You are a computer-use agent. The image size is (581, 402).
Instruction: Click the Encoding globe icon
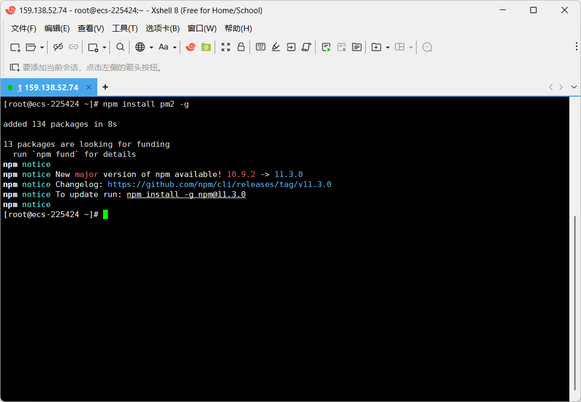click(x=140, y=47)
